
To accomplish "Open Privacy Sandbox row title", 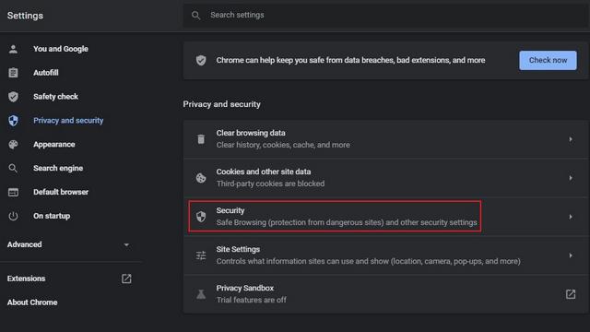I will tap(245, 288).
